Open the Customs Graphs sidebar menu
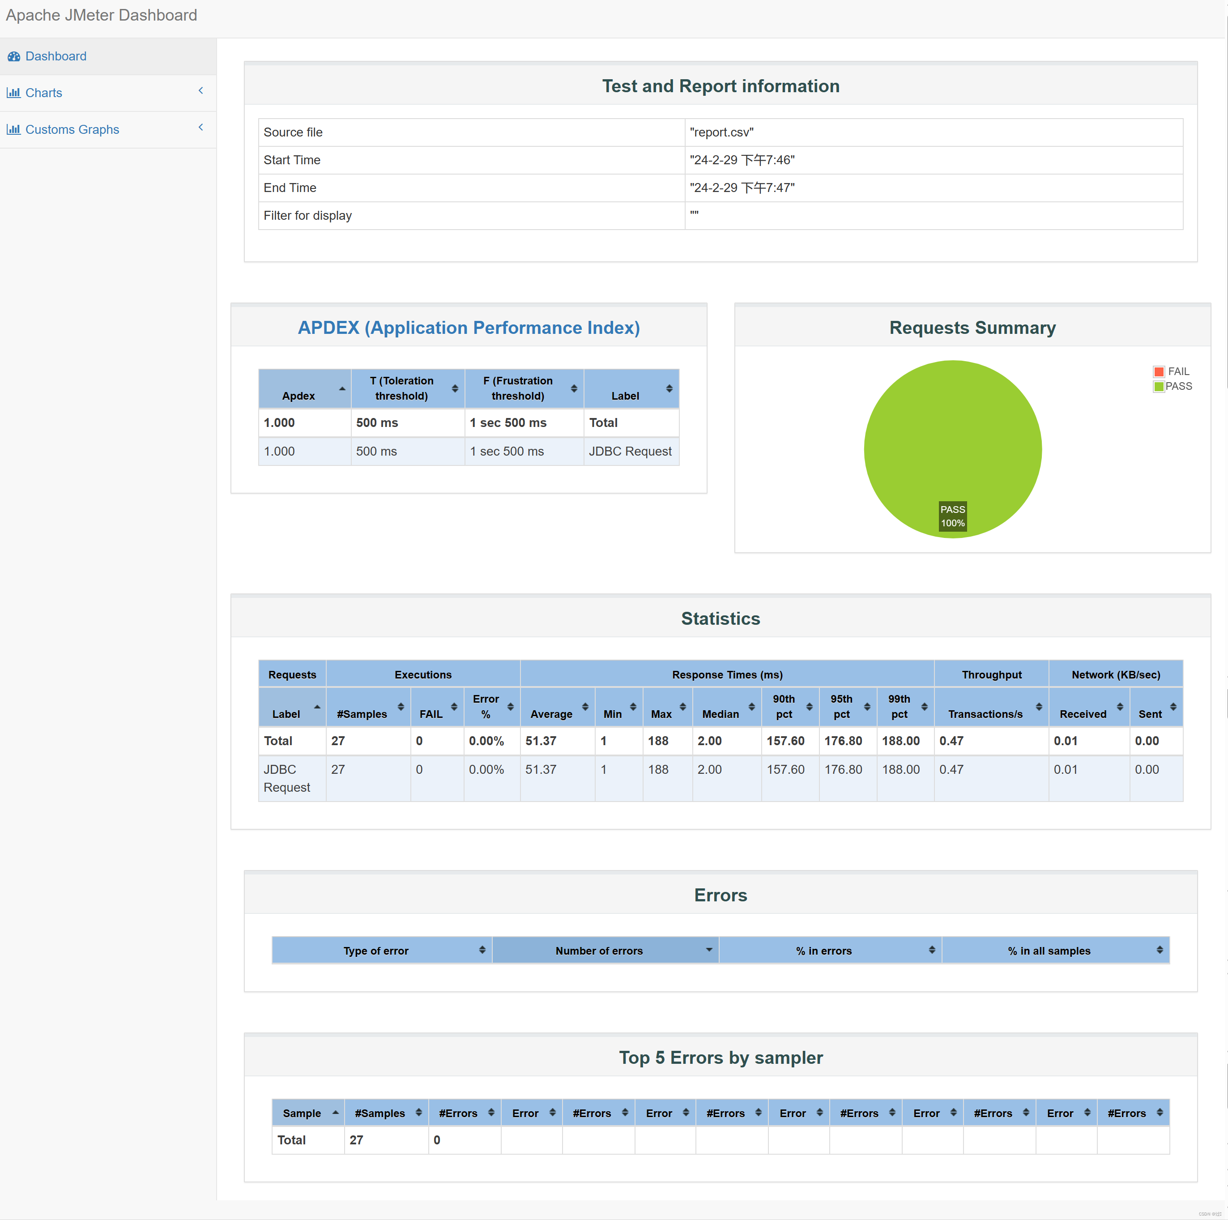1228x1220 pixels. pos(72,130)
